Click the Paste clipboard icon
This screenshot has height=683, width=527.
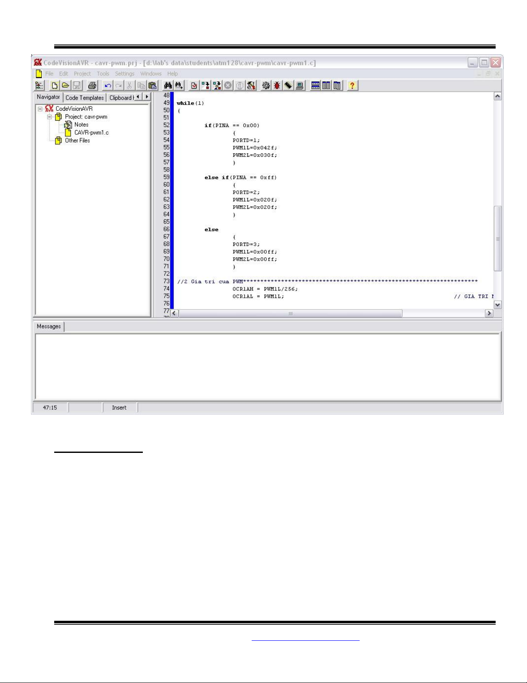(x=152, y=85)
